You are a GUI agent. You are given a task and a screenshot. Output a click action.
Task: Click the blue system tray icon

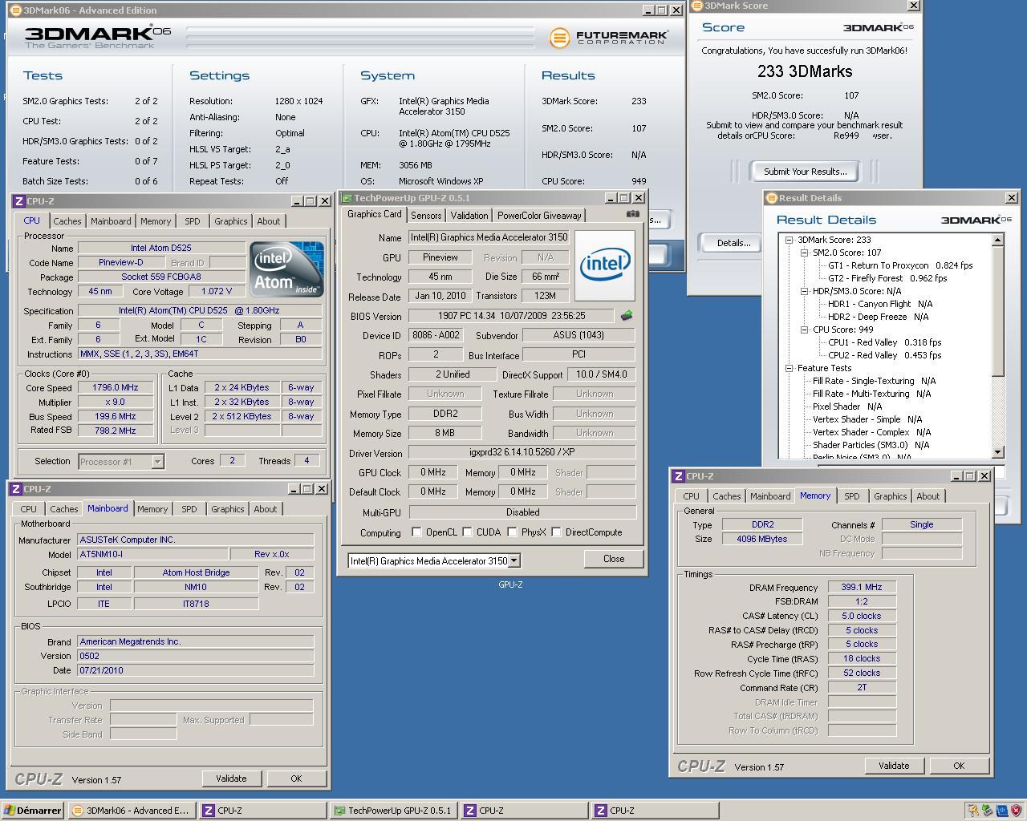tap(1001, 811)
